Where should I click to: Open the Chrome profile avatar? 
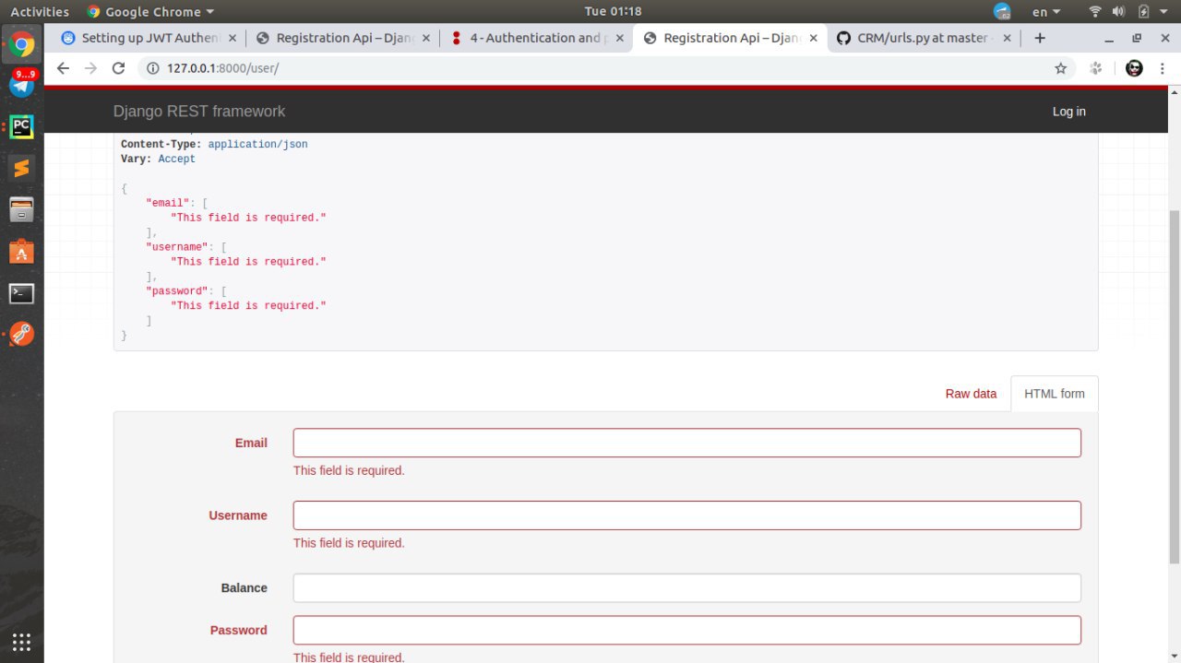[1135, 68]
